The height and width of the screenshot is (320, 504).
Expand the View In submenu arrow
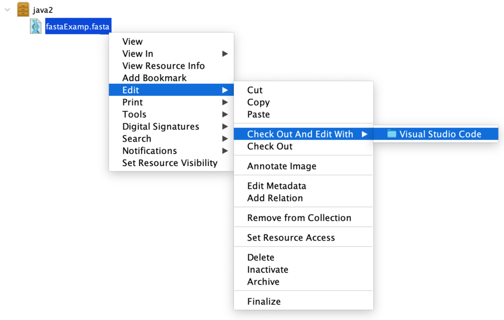225,54
